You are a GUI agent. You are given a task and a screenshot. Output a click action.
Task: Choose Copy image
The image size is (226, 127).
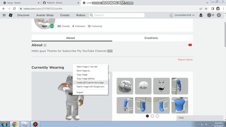(90, 74)
